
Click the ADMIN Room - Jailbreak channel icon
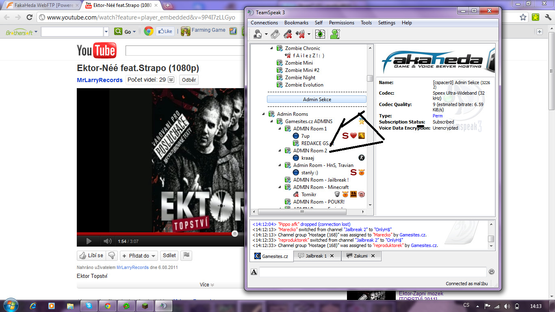[x=288, y=180]
